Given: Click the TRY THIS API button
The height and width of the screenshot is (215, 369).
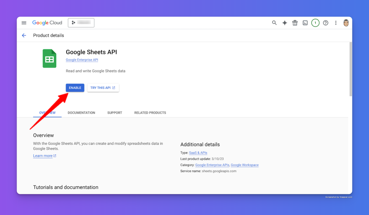Looking at the screenshot, I should [103, 88].
